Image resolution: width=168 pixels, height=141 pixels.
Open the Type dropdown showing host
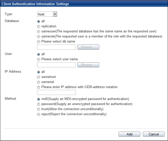coord(47,14)
